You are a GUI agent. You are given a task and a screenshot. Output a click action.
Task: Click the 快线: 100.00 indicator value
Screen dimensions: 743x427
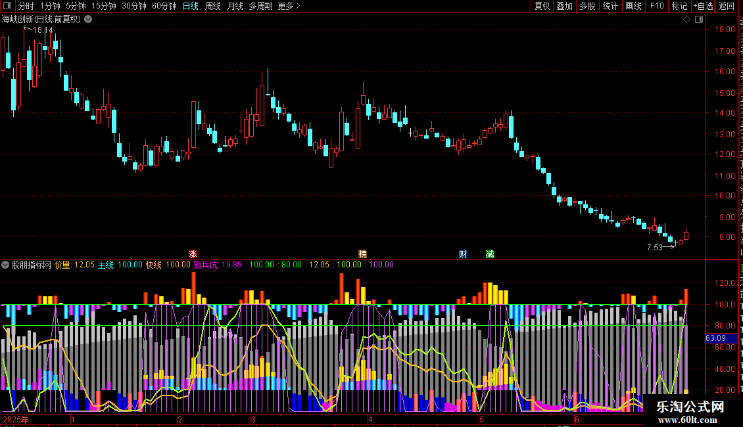[168, 265]
